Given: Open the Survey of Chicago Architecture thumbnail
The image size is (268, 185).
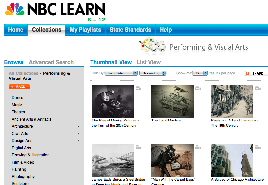Looking at the screenshot, I should pos(232,161).
